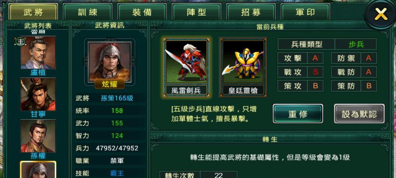Open the 招募 recruit tab
The image size is (396, 178).
tap(251, 12)
